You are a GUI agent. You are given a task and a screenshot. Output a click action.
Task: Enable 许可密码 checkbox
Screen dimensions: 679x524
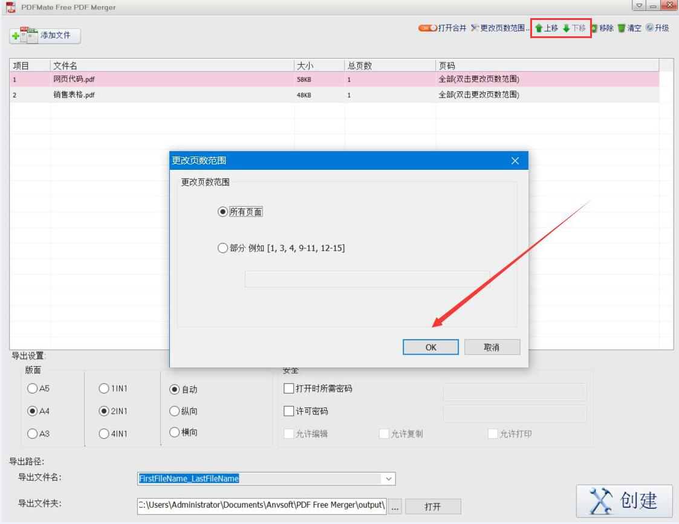click(289, 410)
